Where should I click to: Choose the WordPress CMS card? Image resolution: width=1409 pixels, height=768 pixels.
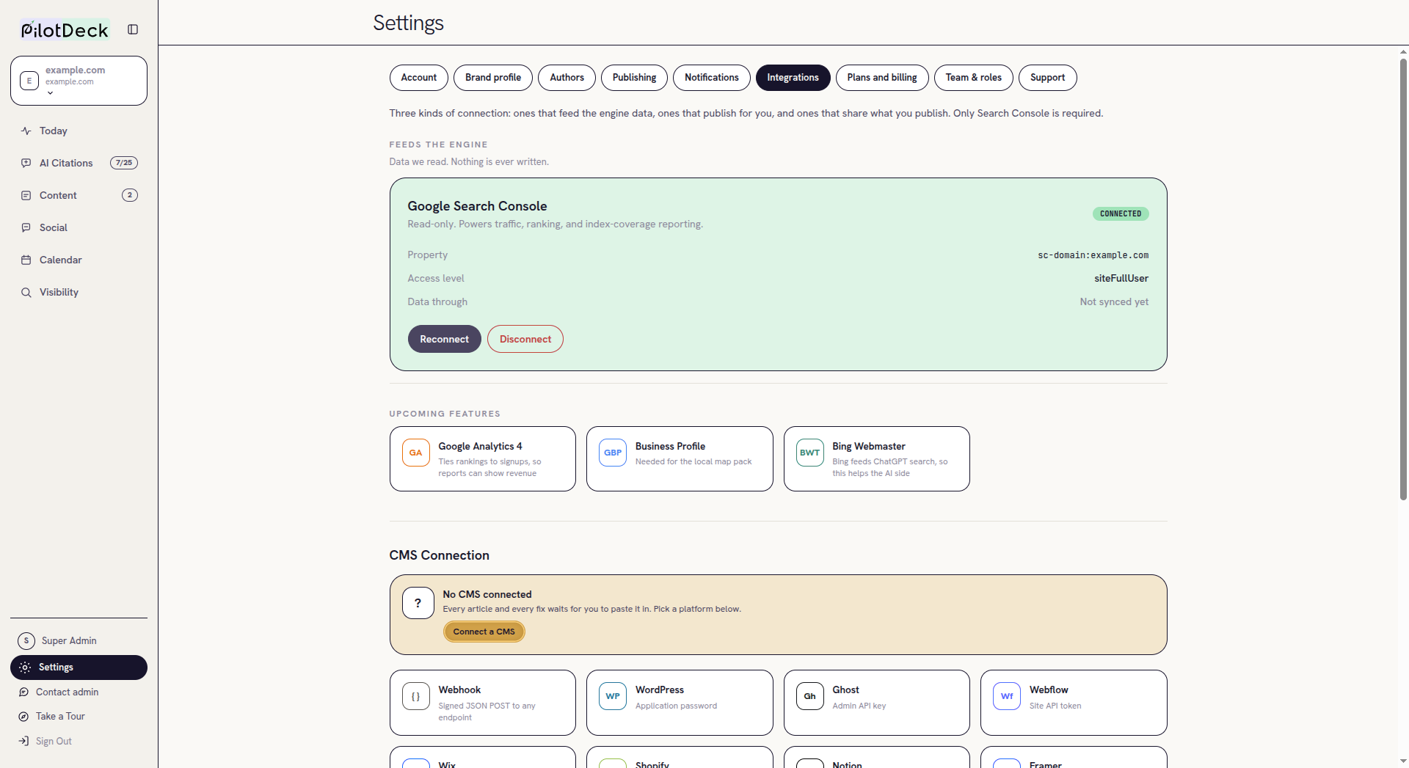680,703
